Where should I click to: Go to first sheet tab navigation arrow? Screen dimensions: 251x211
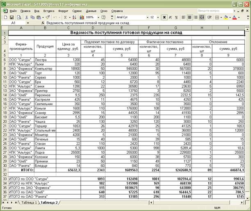click(4, 202)
